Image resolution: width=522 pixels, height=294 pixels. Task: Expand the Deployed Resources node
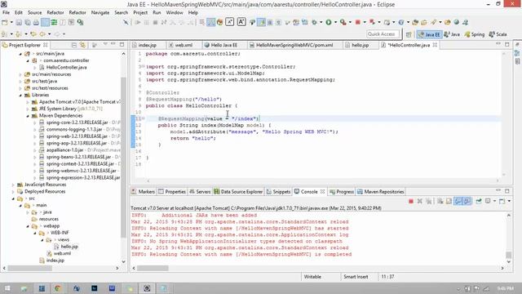click(13, 192)
